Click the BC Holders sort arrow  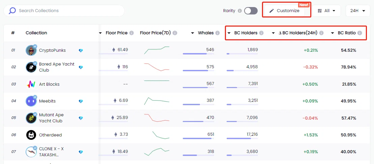pos(229,33)
